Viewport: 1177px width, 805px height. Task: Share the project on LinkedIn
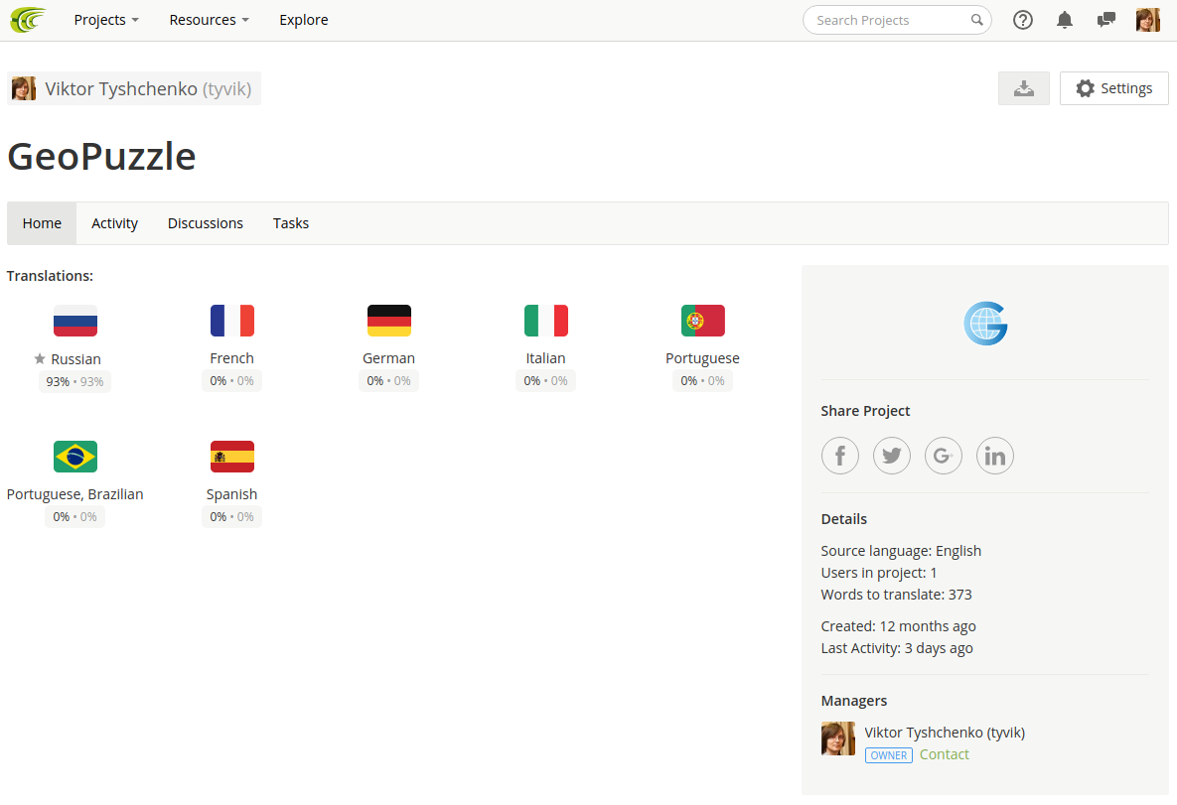pyautogui.click(x=994, y=456)
